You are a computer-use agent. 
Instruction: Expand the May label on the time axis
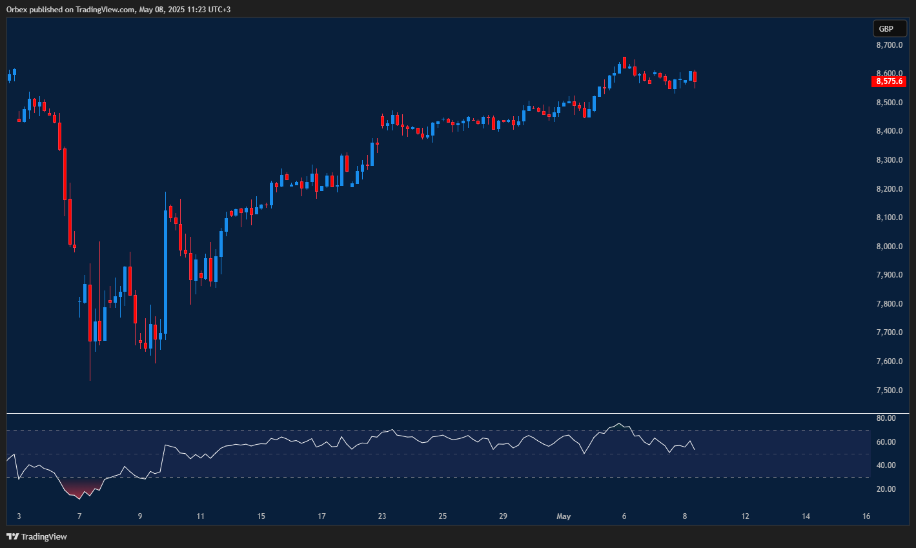(563, 516)
